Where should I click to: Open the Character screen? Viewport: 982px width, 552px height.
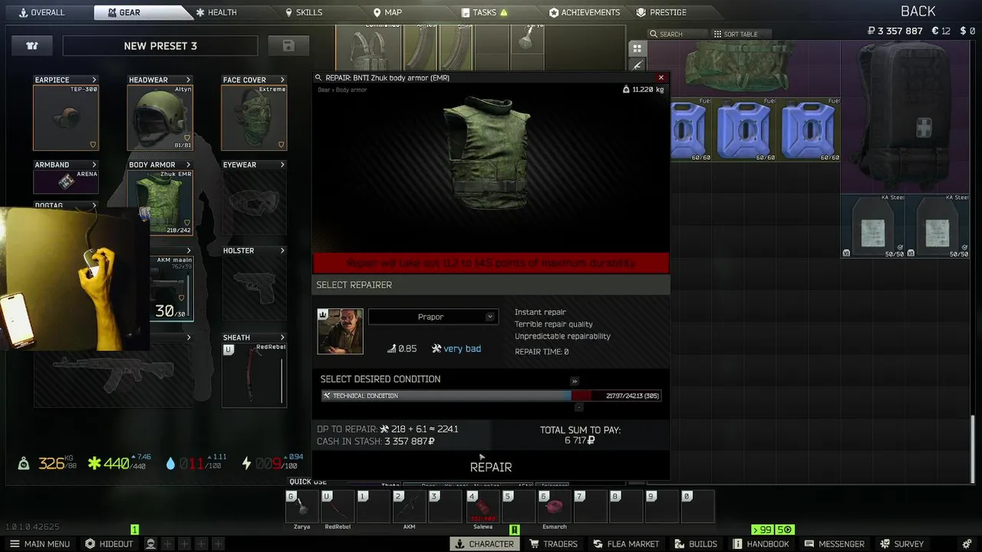coord(484,544)
